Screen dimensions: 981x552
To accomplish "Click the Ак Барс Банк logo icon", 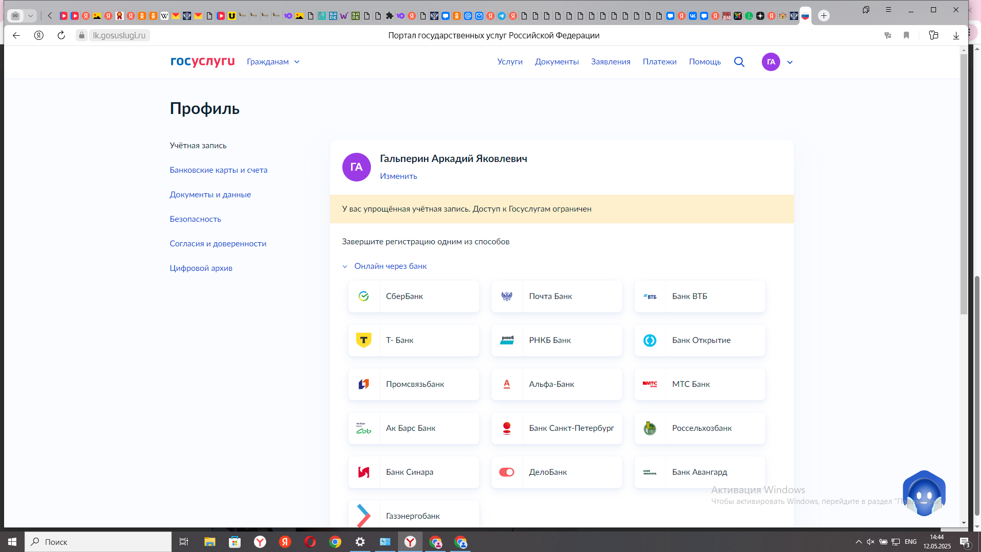I will point(364,428).
